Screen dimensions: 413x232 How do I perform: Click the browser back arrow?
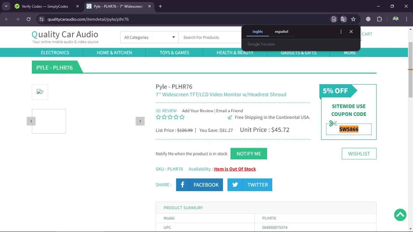pyautogui.click(x=7, y=19)
